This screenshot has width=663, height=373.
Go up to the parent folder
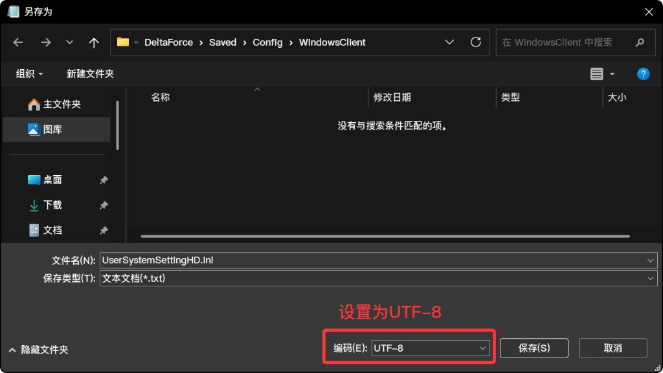93,42
